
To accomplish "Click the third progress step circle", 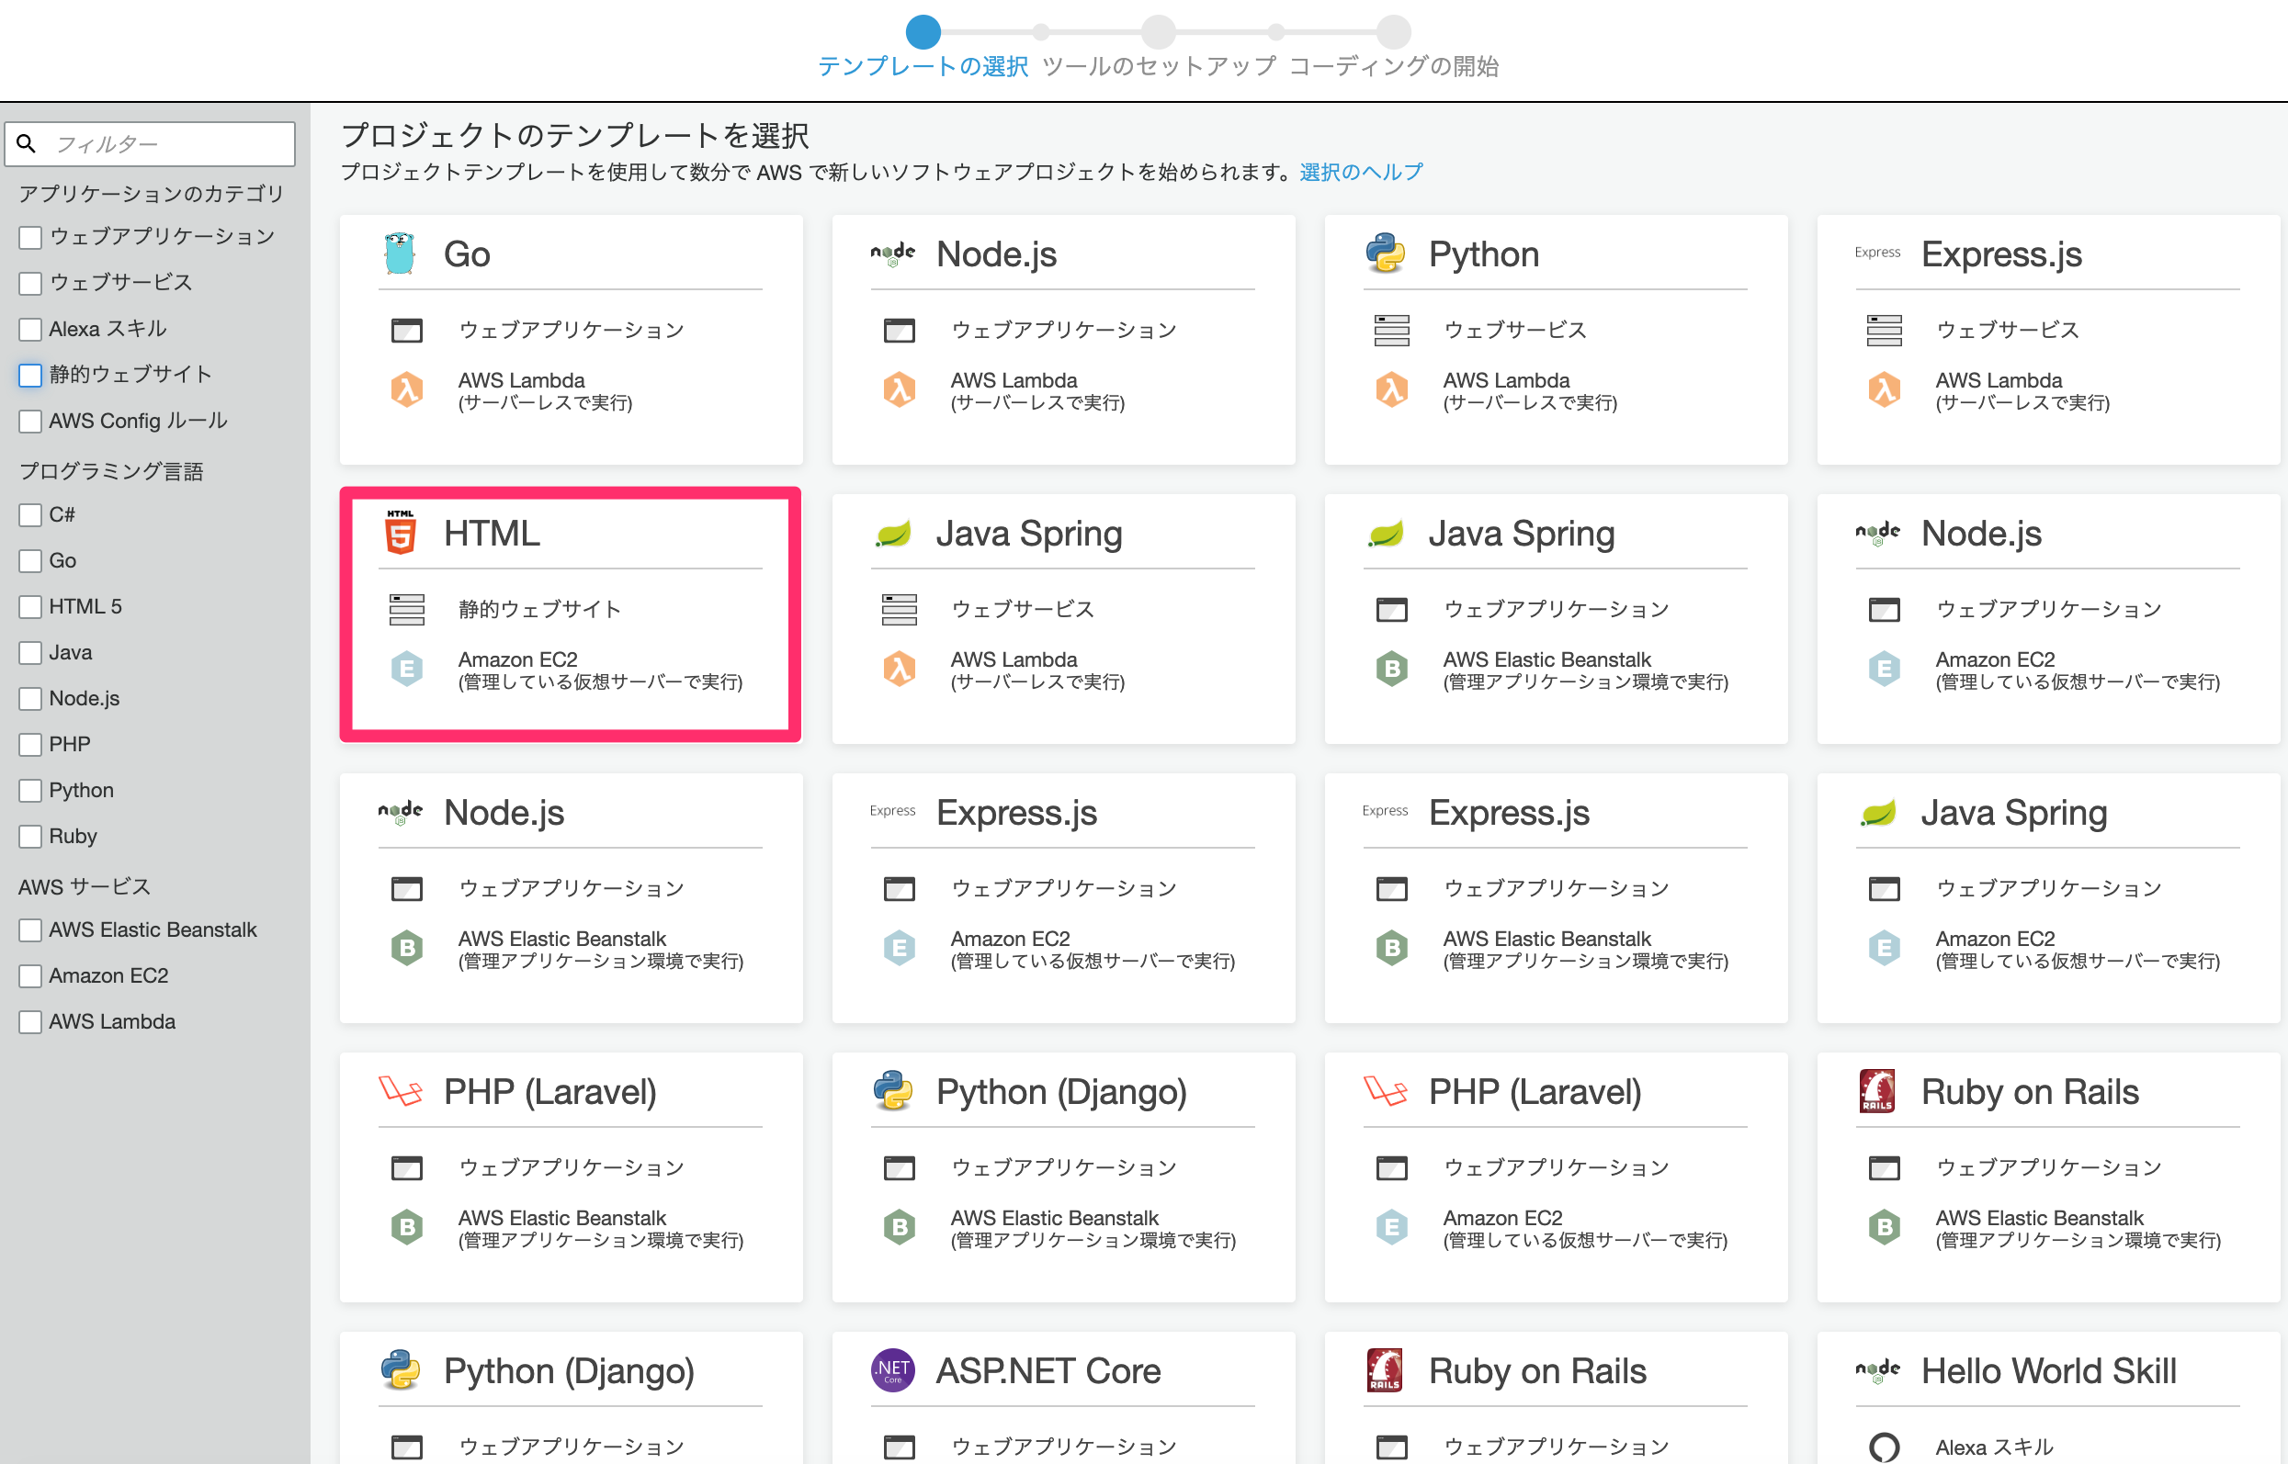I will tap(1393, 31).
